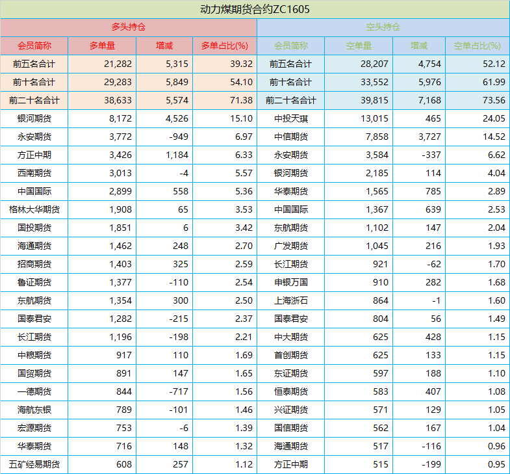510x474 pixels.
Task: Select 银河期货 in the long-side list
Action: [34, 118]
